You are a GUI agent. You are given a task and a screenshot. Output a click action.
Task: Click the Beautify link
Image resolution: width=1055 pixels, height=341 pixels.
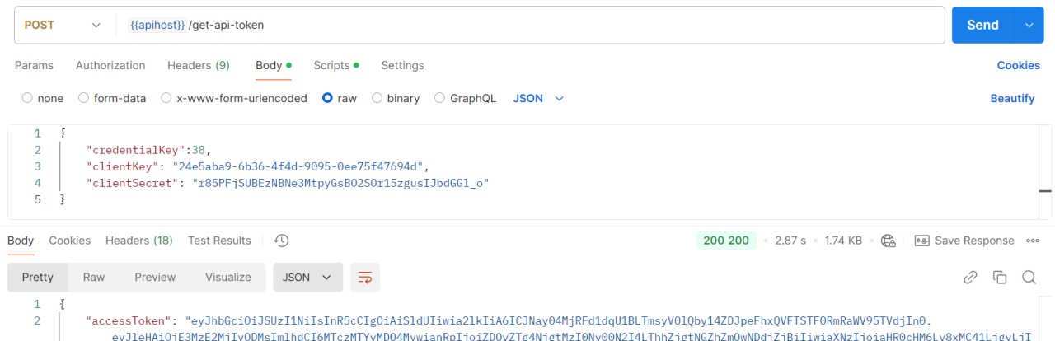(x=1012, y=98)
